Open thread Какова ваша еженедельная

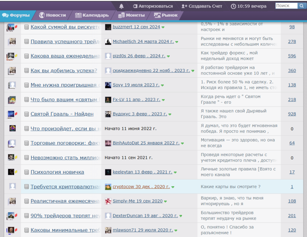pyautogui.click(x=65, y=56)
